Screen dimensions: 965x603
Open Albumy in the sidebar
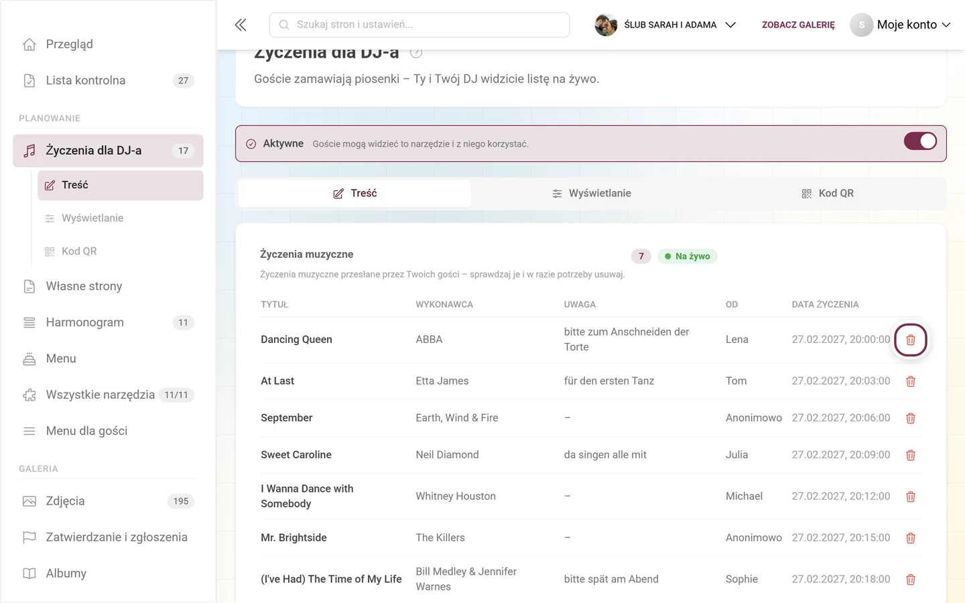click(x=107, y=574)
